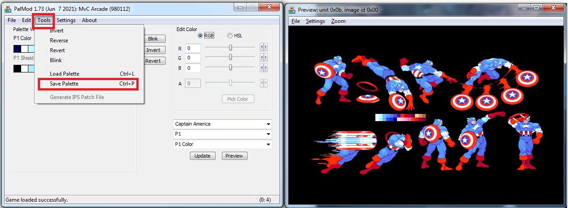Screen dimensions: 568x208
Task: Decrease B with the left stepper arrow
Action: [x=262, y=67]
